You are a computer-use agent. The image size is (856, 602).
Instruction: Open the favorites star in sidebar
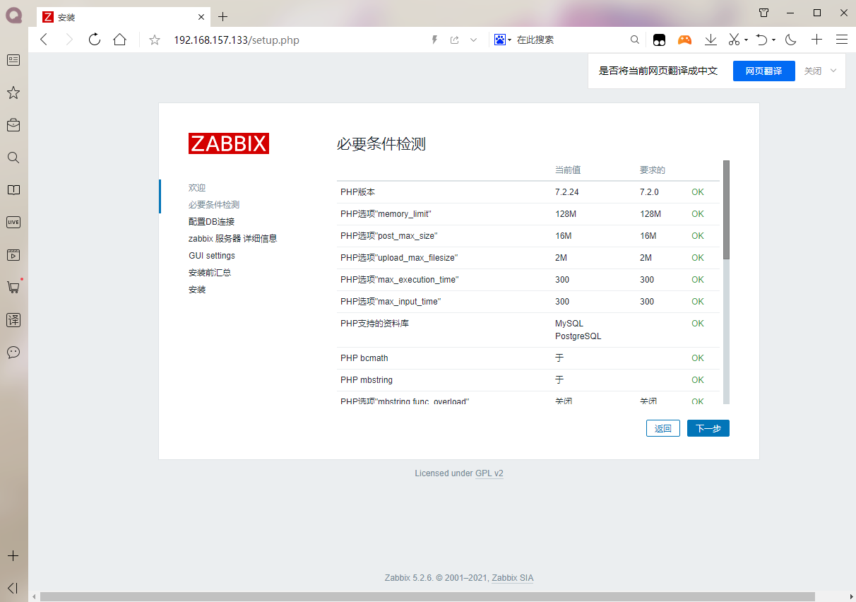13,93
